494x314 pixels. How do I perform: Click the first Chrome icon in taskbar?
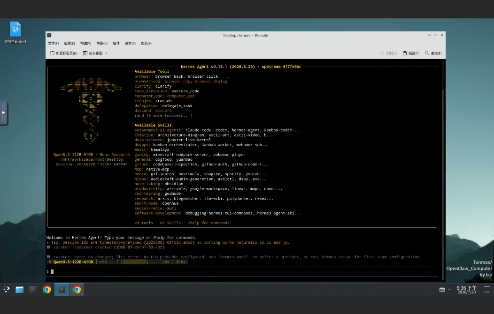coord(46,290)
